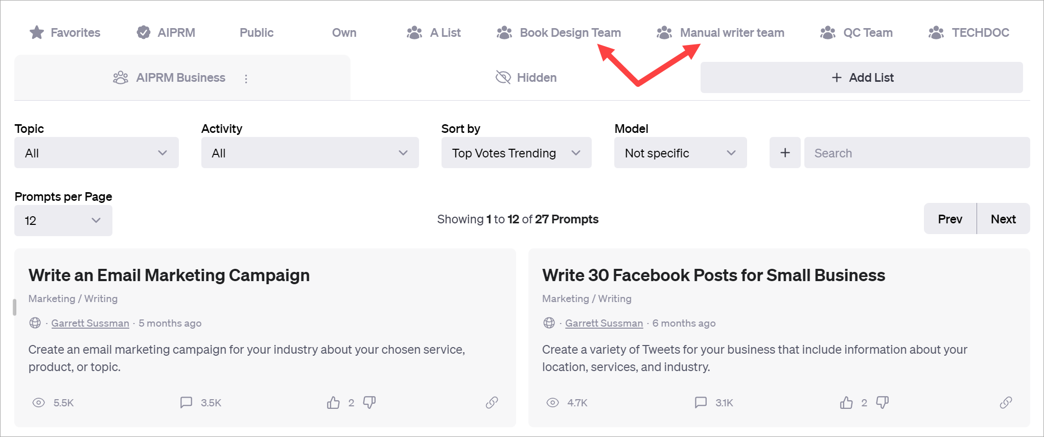Thumbs up the 30 Facebook Posts prompt
1044x437 pixels.
coord(846,403)
